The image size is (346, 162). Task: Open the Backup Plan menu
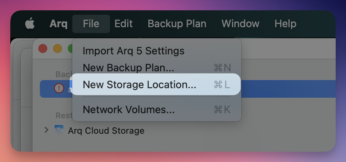(x=177, y=24)
